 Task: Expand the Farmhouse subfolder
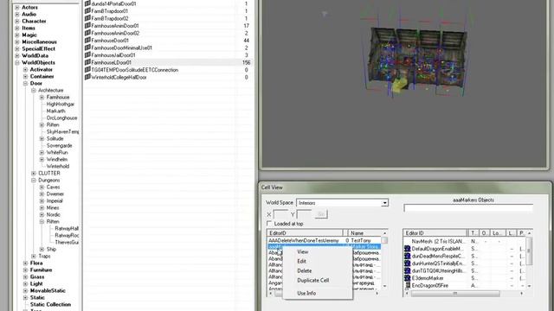(42, 98)
